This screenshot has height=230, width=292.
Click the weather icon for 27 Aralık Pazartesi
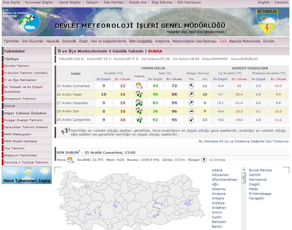[139, 103]
